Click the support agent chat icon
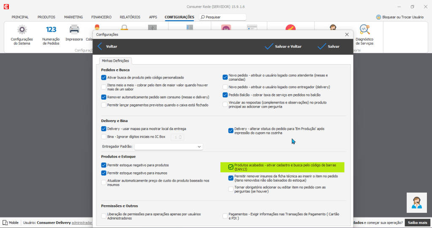The height and width of the screenshot is (228, 432). [416, 203]
